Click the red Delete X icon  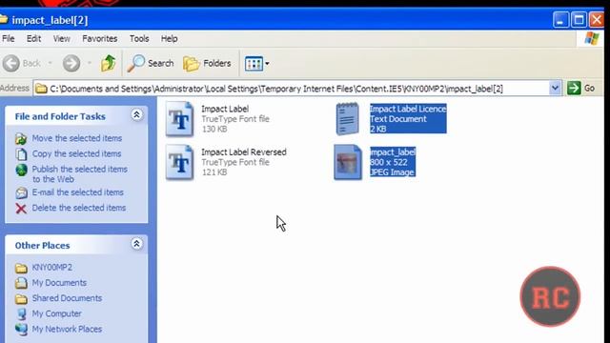point(21,209)
